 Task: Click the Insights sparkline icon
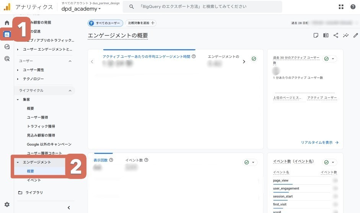tap(346, 36)
